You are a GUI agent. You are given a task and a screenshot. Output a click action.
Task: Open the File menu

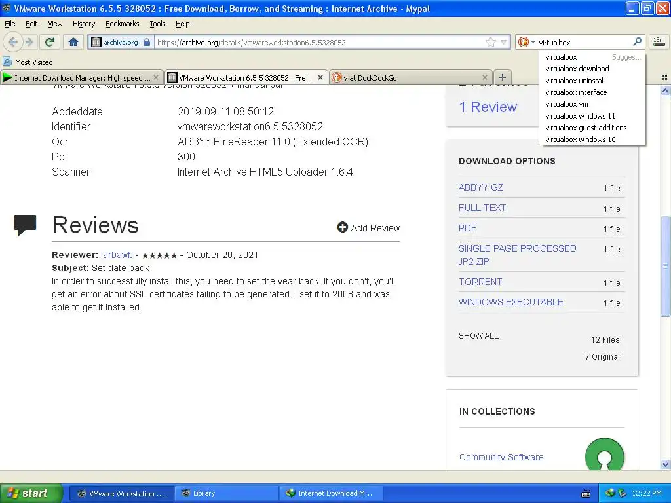10,24
